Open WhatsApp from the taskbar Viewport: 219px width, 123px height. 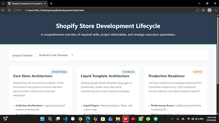[140, 119]
